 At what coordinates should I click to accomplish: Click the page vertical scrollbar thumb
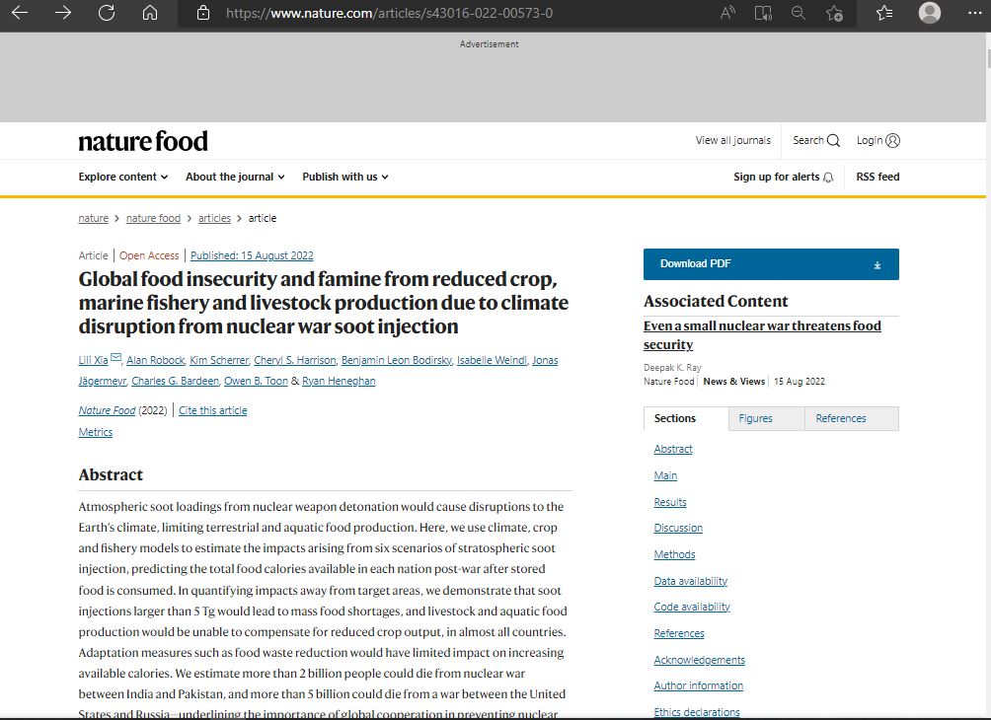(x=988, y=58)
